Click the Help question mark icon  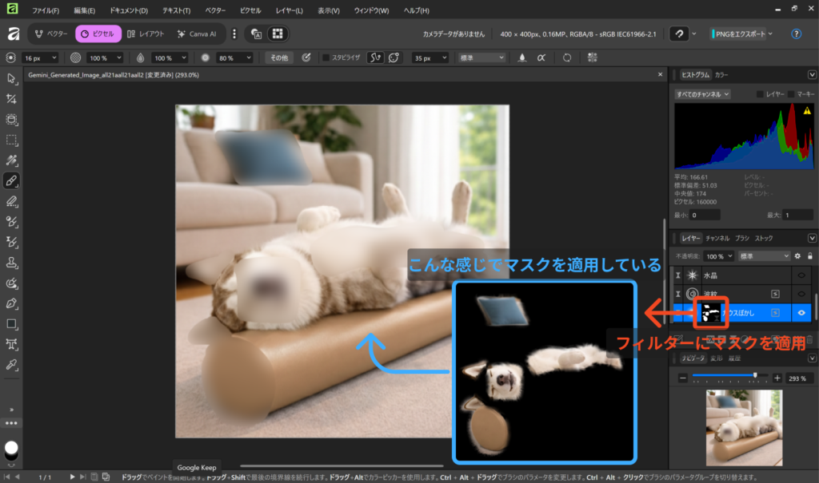coord(796,34)
